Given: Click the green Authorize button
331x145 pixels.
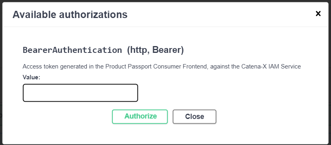Looking at the screenshot, I should [x=140, y=117].
